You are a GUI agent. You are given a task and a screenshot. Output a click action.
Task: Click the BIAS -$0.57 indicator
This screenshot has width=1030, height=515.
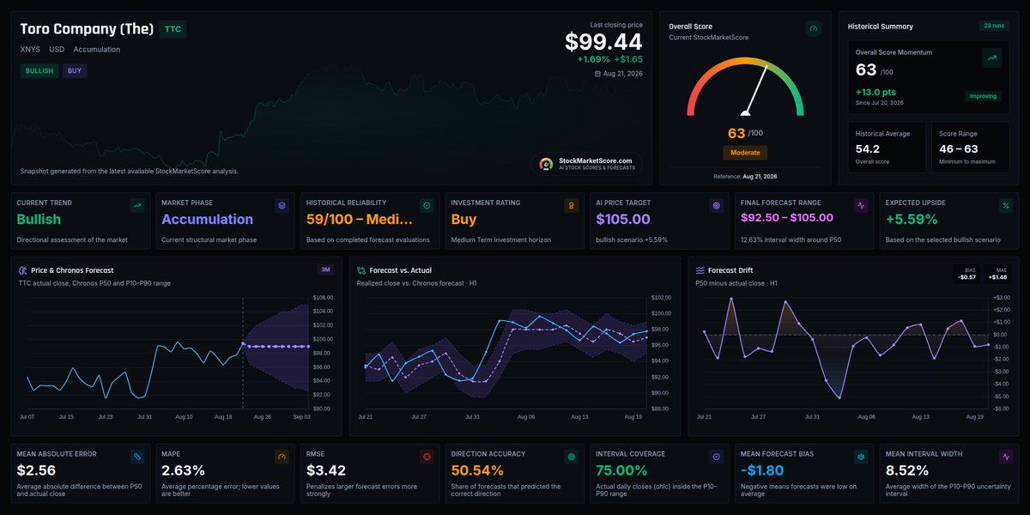pyautogui.click(x=966, y=274)
